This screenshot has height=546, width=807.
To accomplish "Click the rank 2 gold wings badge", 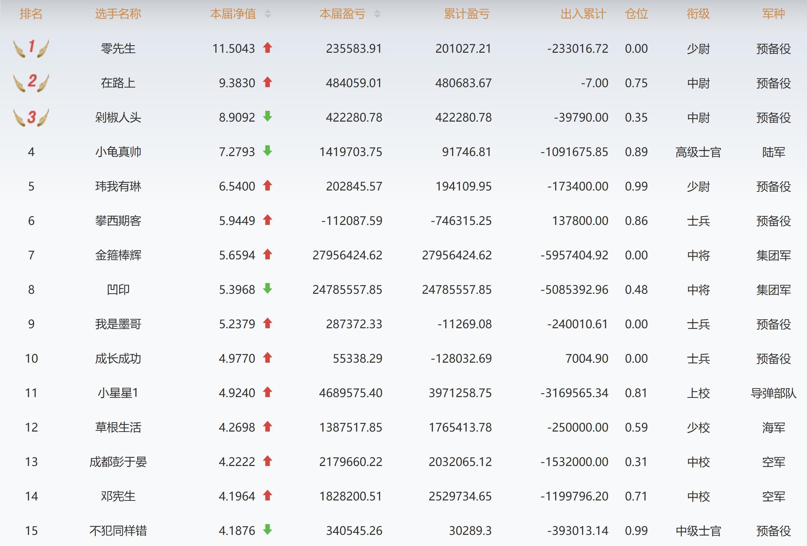I will tap(31, 83).
